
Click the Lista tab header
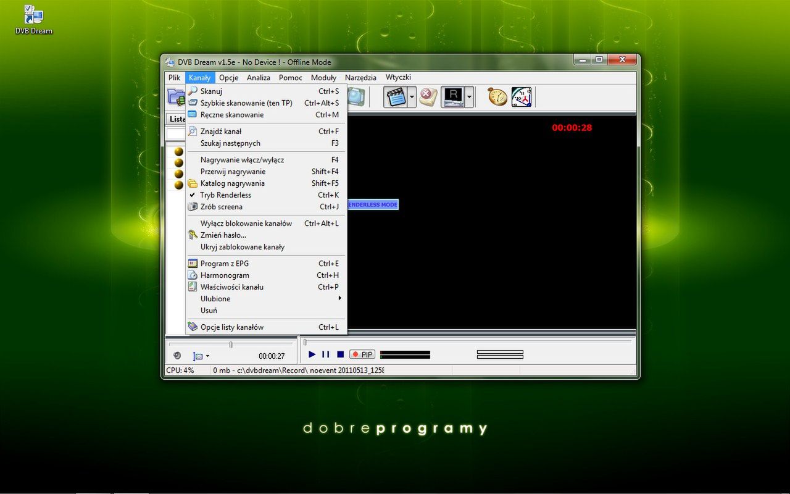(x=177, y=119)
